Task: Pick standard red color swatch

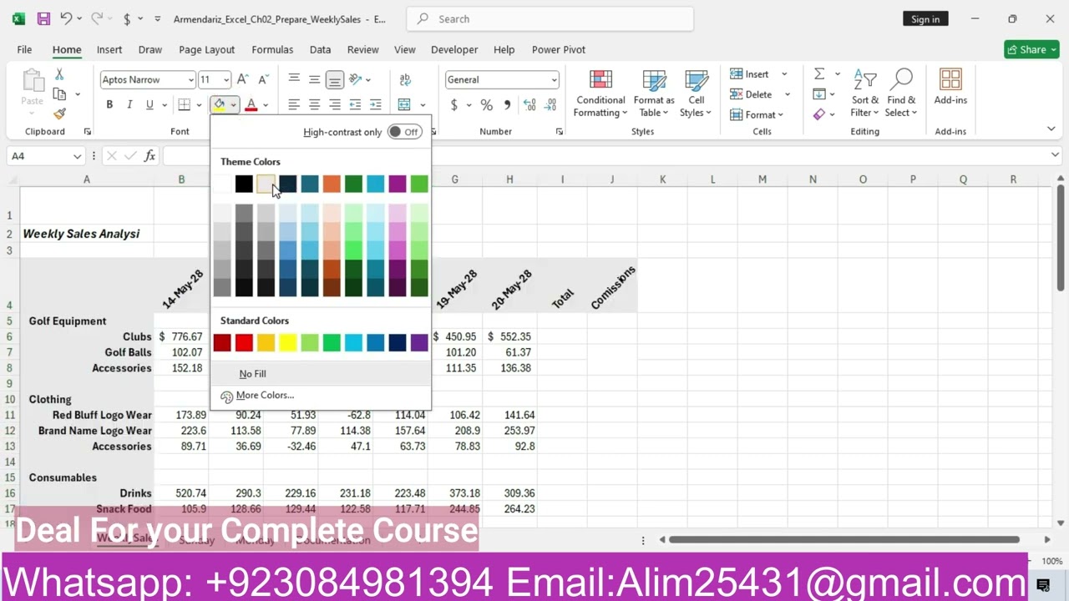Action: [244, 342]
